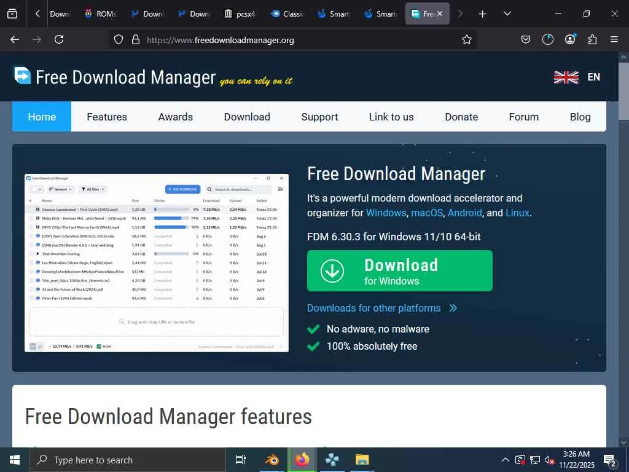Launch Blender from the taskbar
The width and height of the screenshot is (629, 472).
tap(272, 460)
